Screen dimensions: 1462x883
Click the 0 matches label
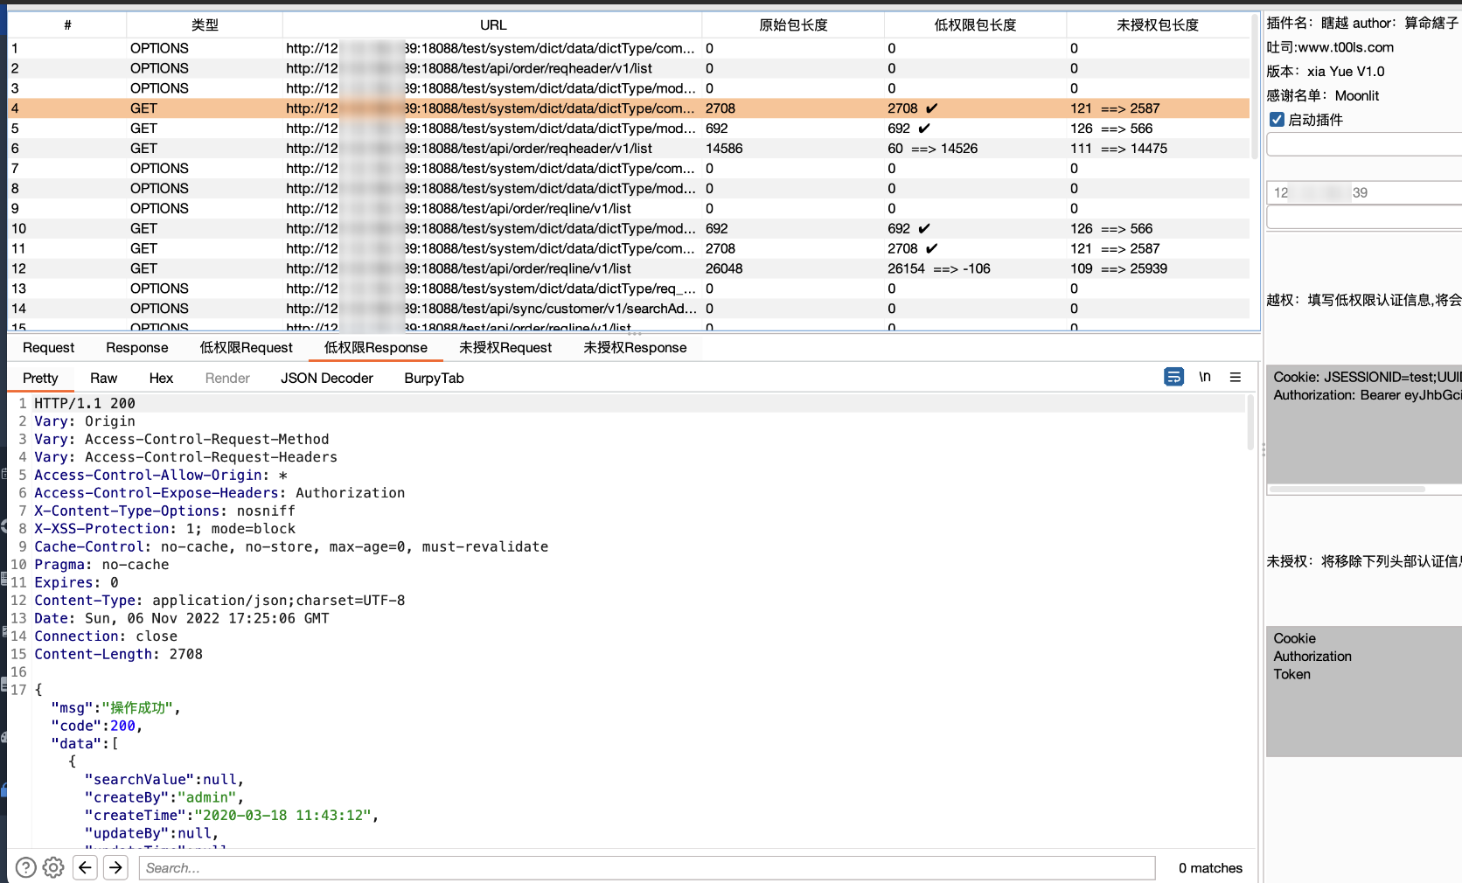1210,868
